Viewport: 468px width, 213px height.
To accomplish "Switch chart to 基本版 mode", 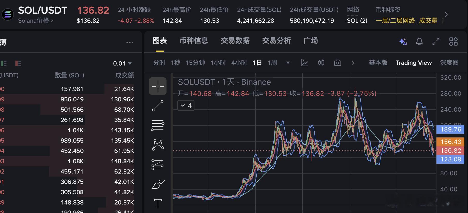I will [x=378, y=63].
